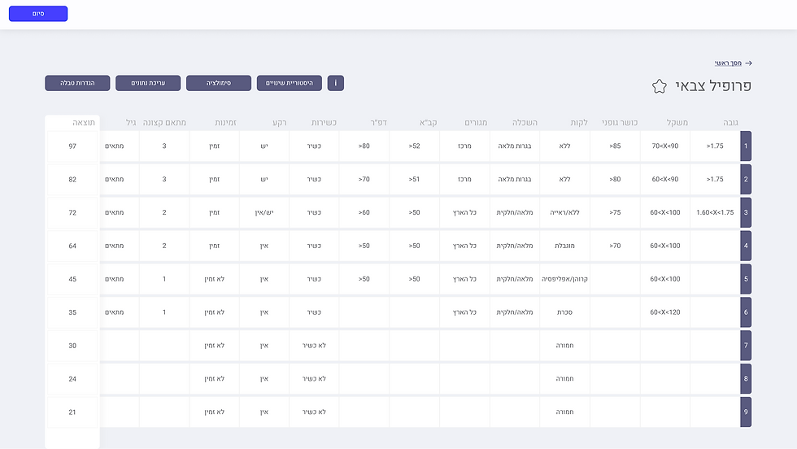797x449 pixels.
Task: Click the מתאם קצונה column header
Action: [164, 123]
